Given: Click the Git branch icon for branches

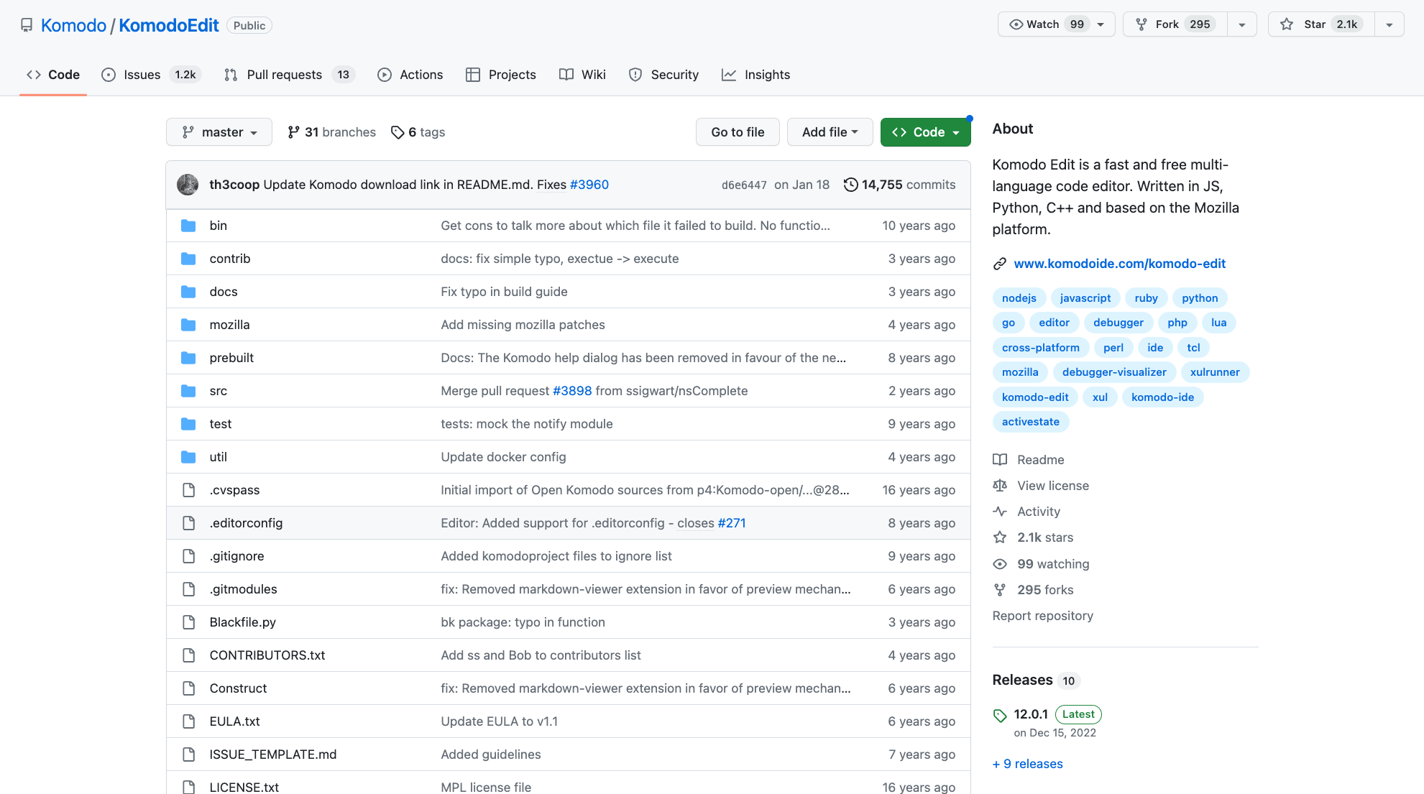Looking at the screenshot, I should coord(293,131).
